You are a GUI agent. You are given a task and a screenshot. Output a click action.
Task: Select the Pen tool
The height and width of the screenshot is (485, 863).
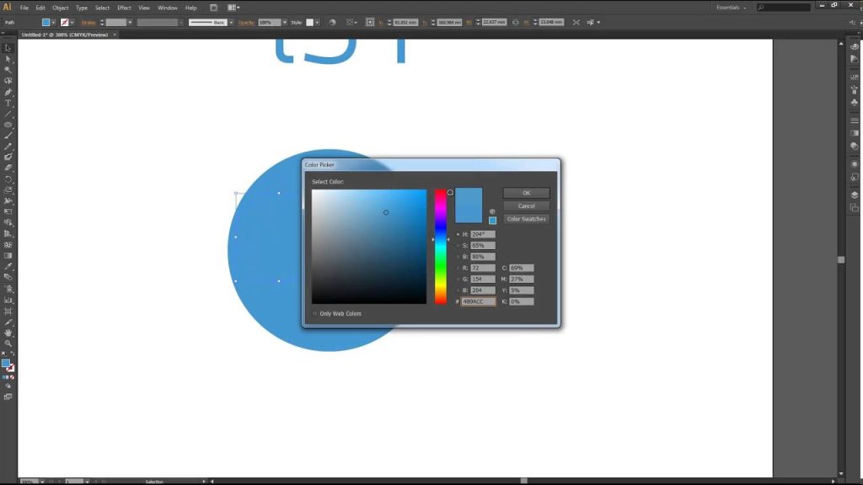point(8,92)
